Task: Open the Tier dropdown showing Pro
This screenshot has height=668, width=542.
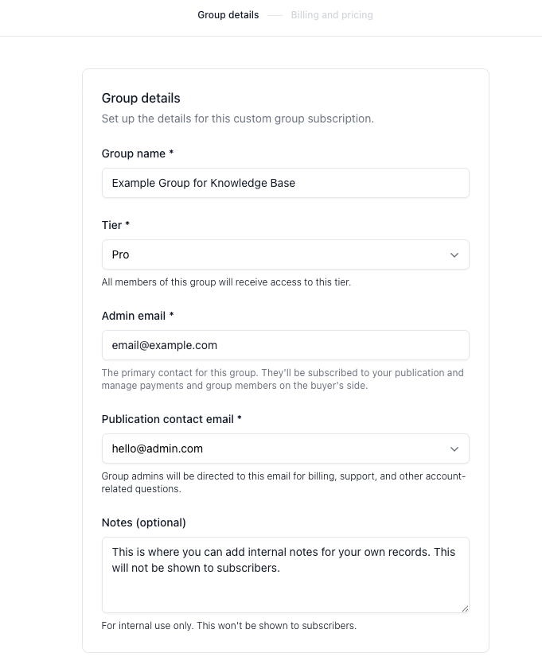Action: [x=285, y=254]
